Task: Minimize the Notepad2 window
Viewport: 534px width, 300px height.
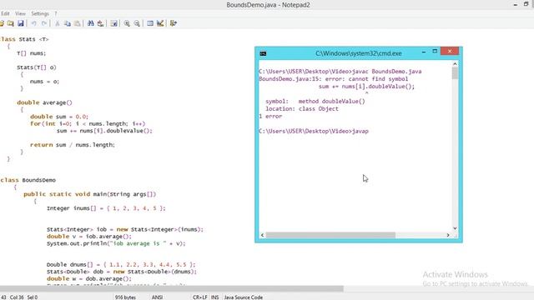Action: coord(516,4)
